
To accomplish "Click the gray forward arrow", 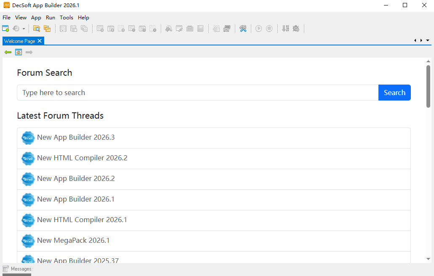I will click(x=29, y=52).
